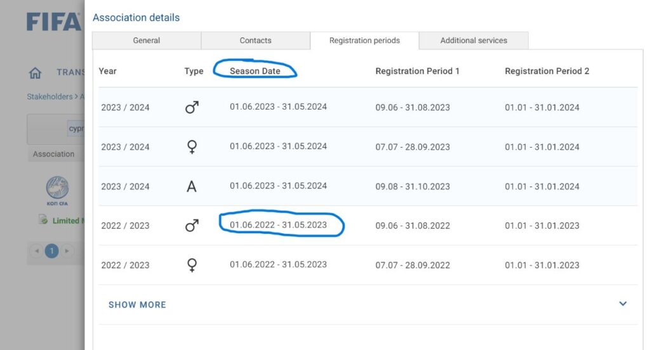Go to the previous results page arrow
The height and width of the screenshot is (350, 650).
tap(37, 251)
